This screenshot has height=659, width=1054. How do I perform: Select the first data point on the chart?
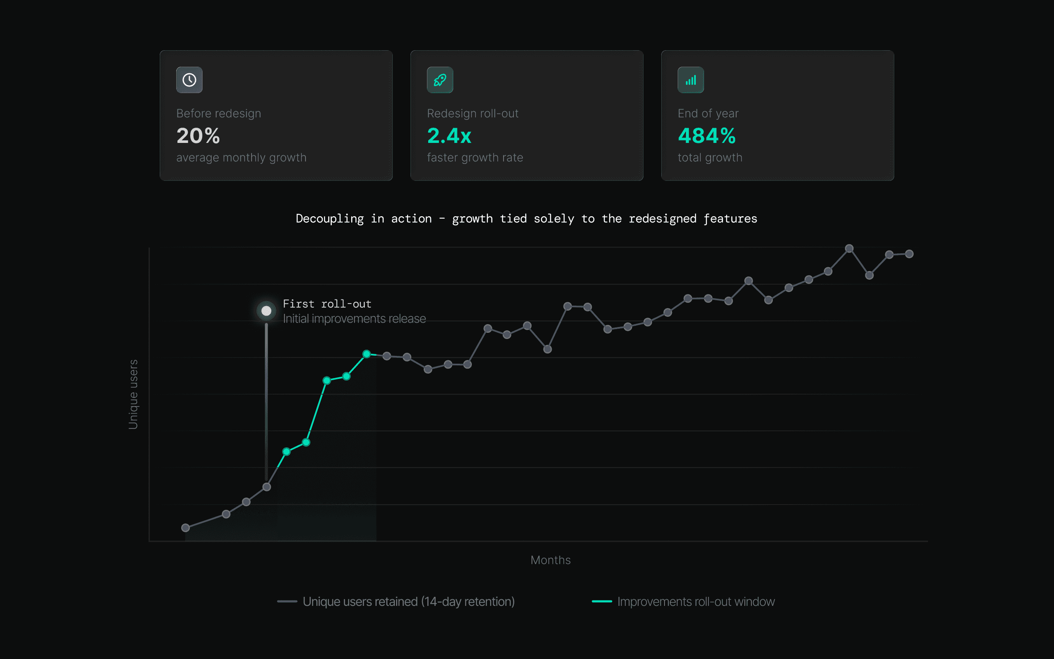pyautogui.click(x=186, y=528)
